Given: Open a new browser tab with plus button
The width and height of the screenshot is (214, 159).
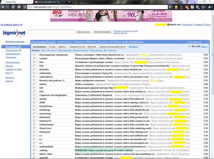Looking at the screenshot, I should (x=70, y=2).
